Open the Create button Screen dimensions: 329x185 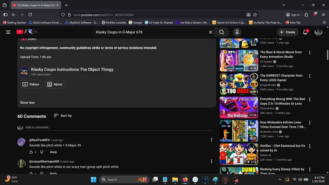(x=287, y=32)
